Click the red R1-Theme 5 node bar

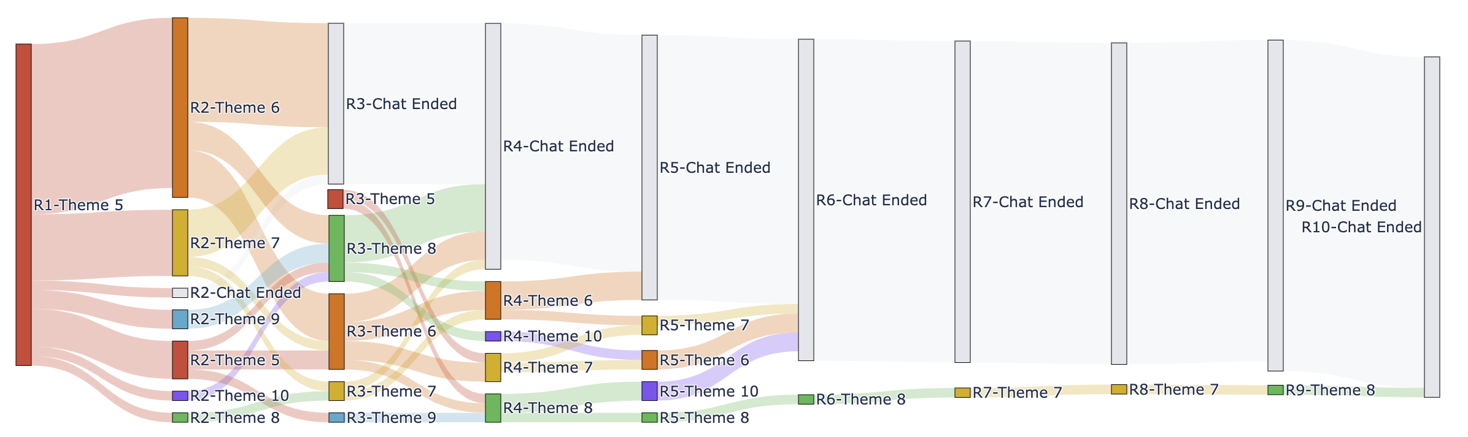[x=23, y=204]
